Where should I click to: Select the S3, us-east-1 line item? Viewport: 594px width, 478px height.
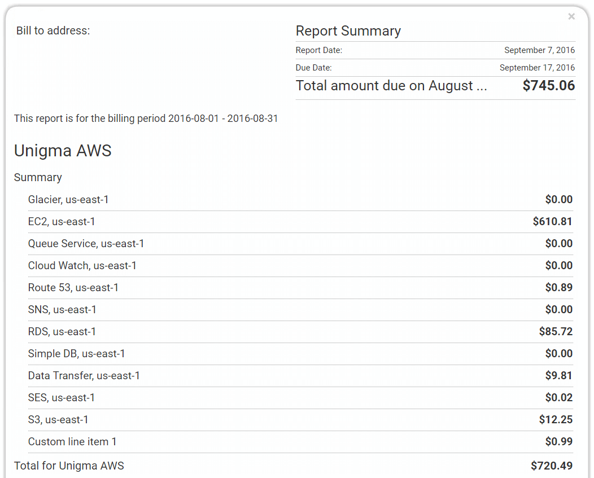pyautogui.click(x=300, y=419)
